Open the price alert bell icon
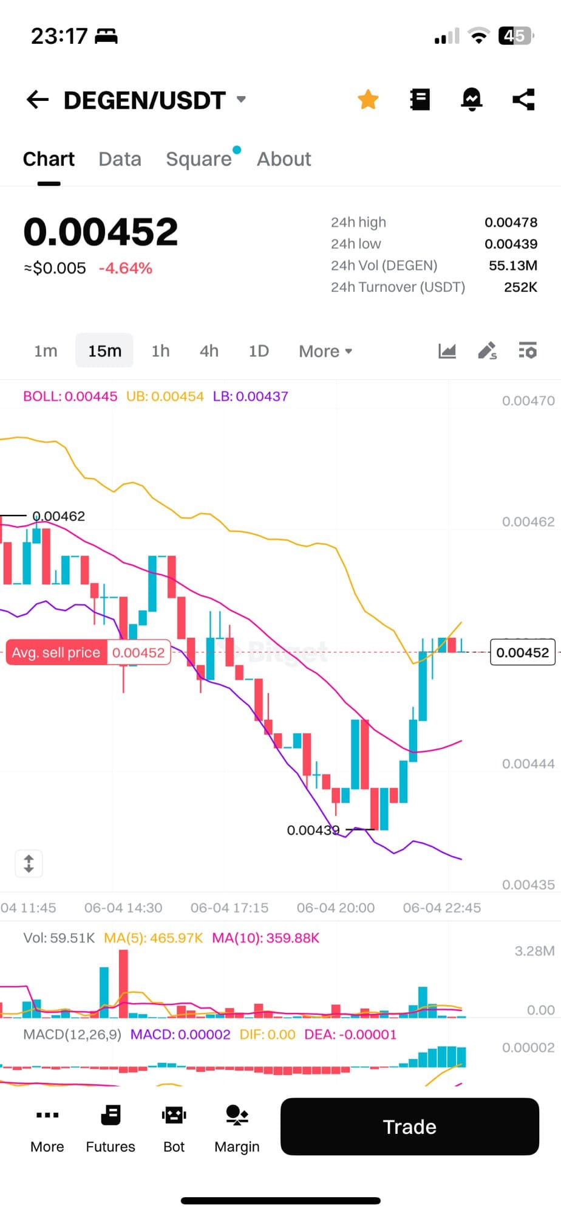 (x=472, y=100)
